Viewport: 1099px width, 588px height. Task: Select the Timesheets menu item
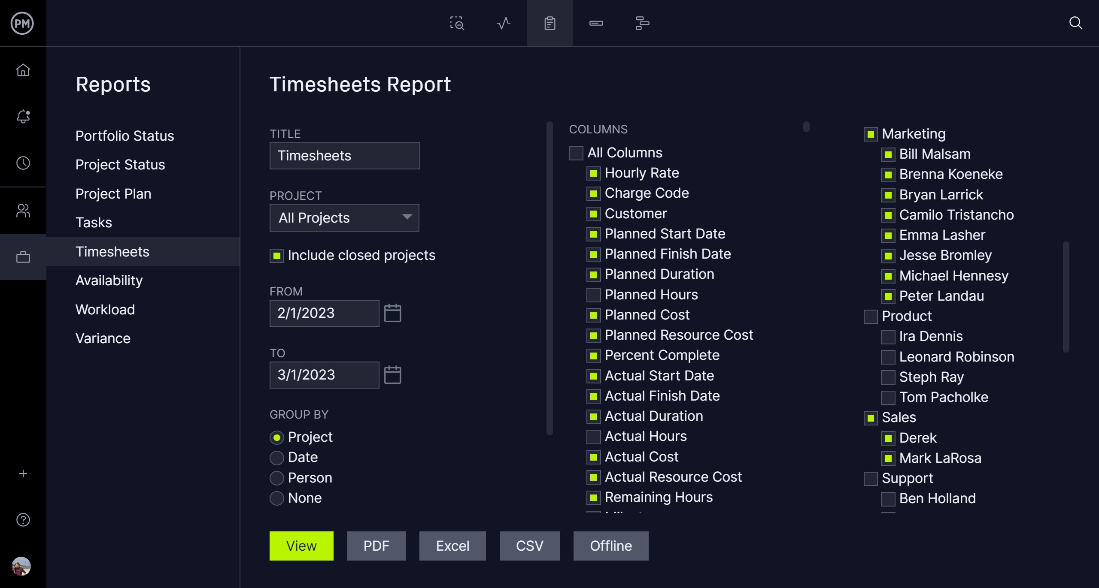click(x=112, y=251)
